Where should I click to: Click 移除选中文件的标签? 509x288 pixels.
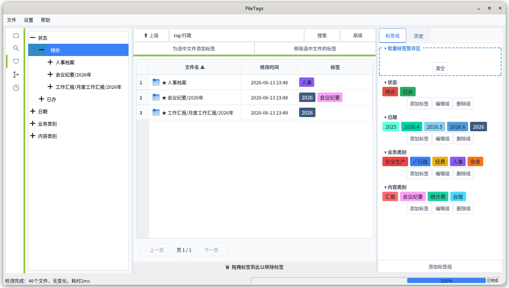click(315, 48)
